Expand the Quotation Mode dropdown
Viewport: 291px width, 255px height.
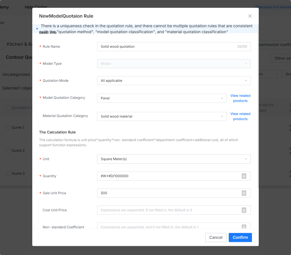pos(174,81)
